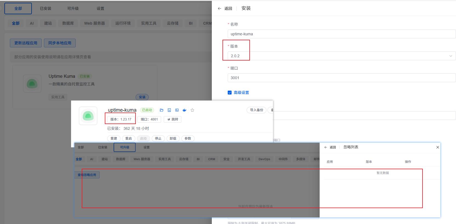Click the 同步本地应用 button
This screenshot has width=456, height=224.
click(x=60, y=43)
